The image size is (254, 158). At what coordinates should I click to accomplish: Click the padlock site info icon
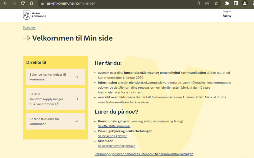[42, 4]
